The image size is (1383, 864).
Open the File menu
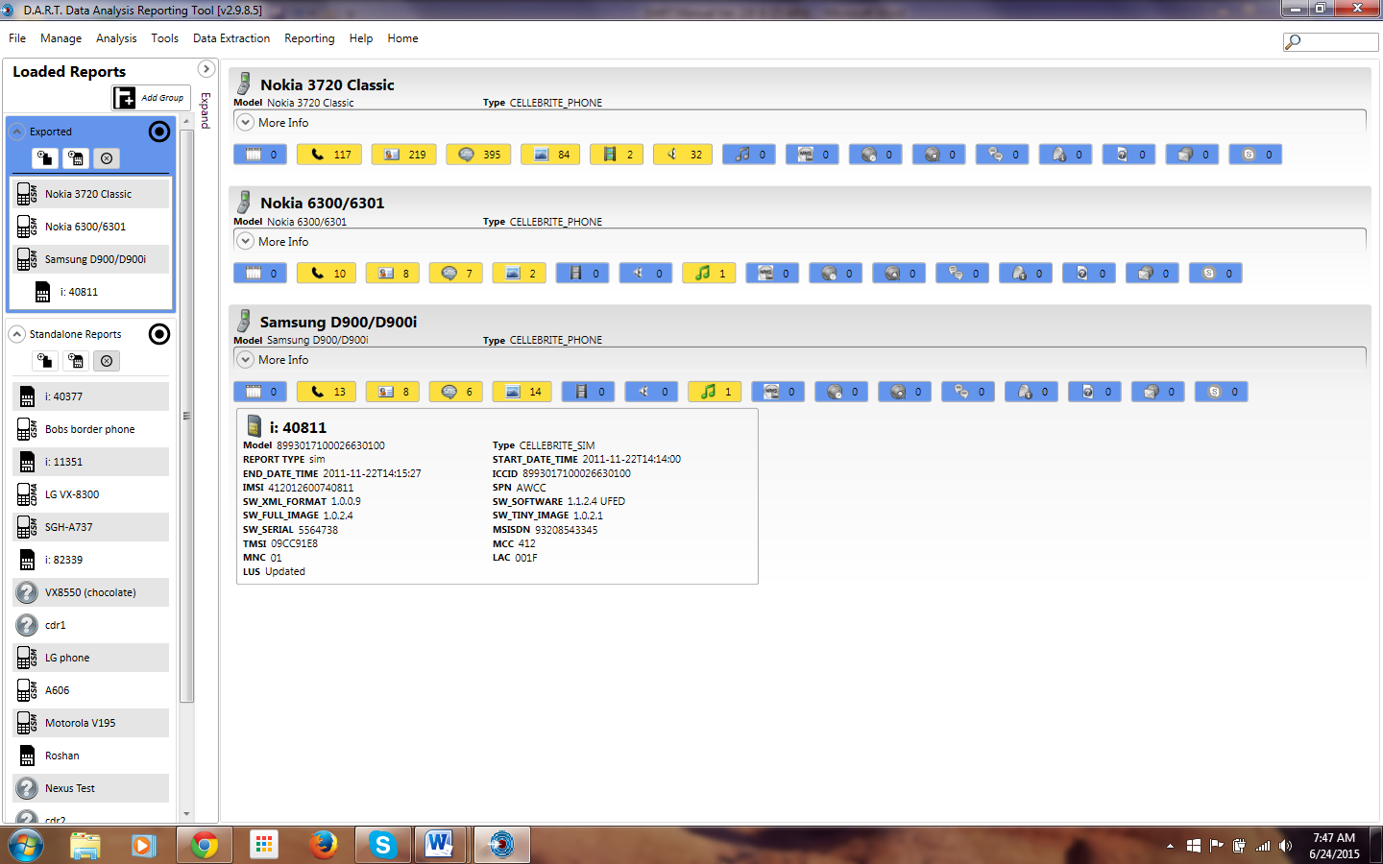click(17, 38)
